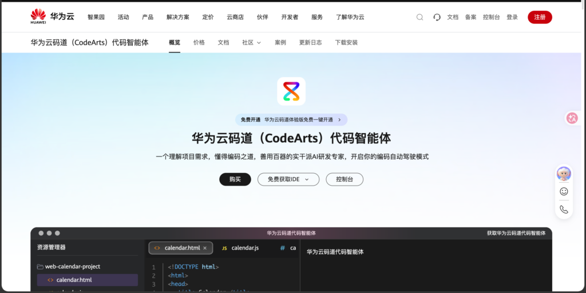The height and width of the screenshot is (293, 586).
Task: Click the 购买 button
Action: [235, 179]
